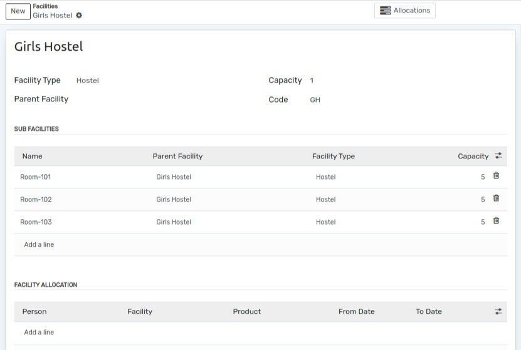Edit the Capacity field value

pos(401,81)
